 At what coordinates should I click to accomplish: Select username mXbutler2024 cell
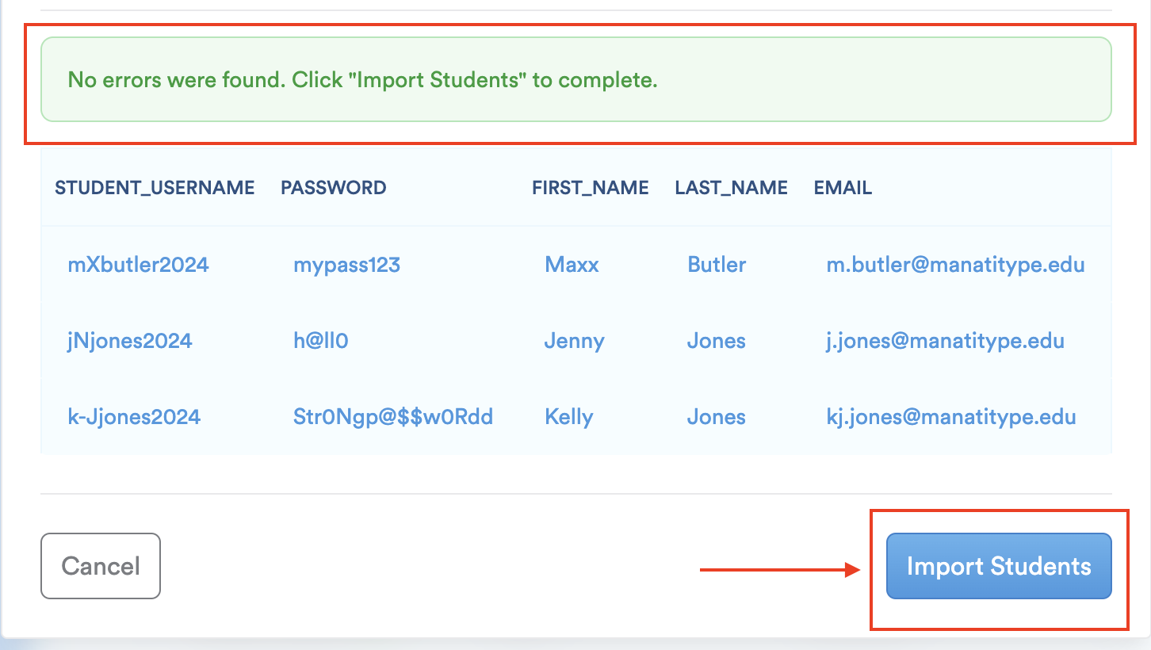[x=139, y=264]
